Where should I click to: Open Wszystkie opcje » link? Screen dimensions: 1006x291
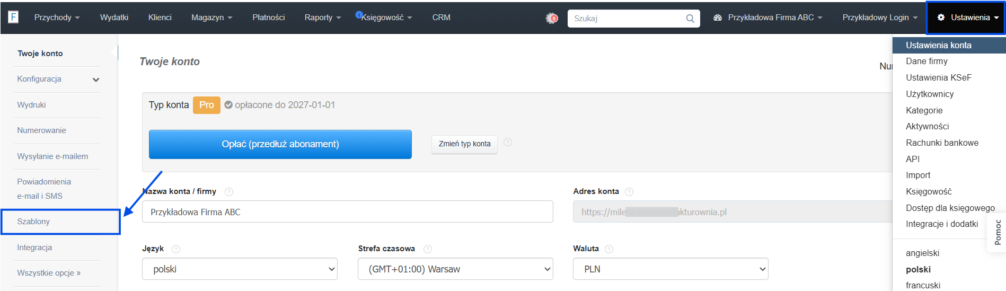[49, 273]
